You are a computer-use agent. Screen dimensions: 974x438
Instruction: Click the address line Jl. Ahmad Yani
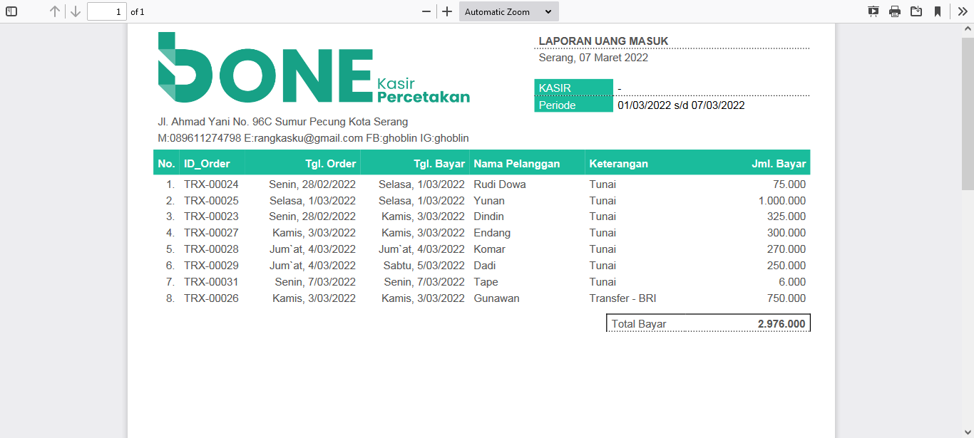(x=283, y=122)
